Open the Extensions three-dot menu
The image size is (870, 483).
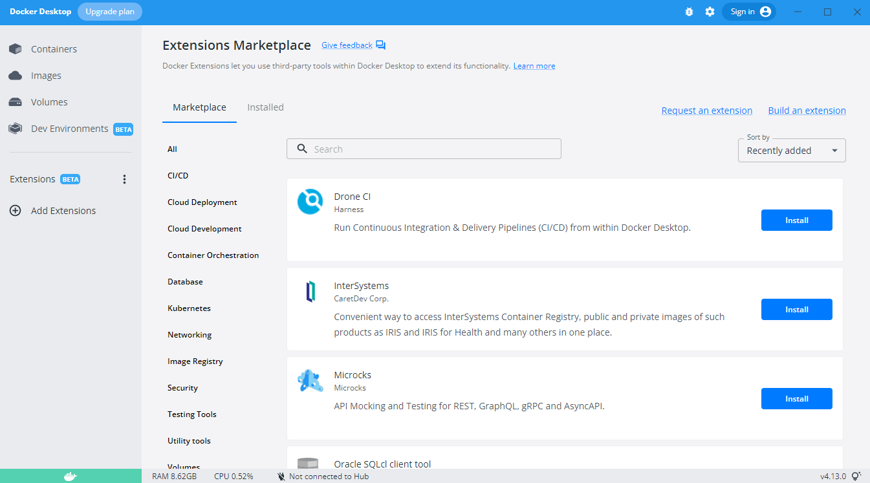tap(125, 179)
